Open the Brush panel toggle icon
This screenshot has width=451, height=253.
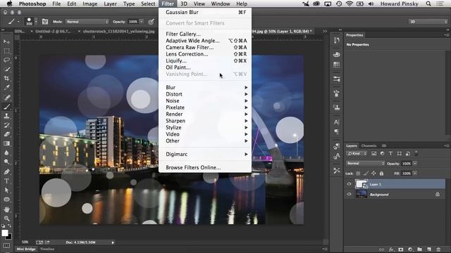[x=45, y=22]
